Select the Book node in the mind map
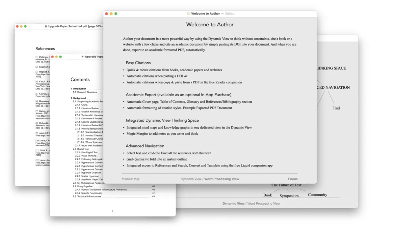 tap(268, 195)
